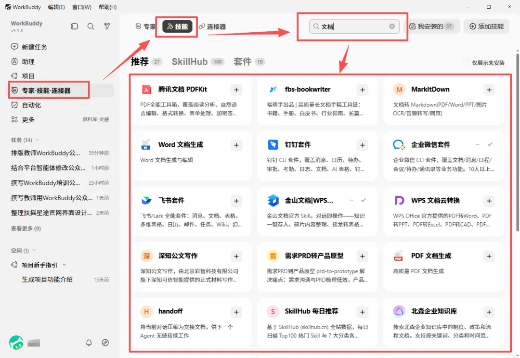Switch to the 专家 tab

[x=145, y=26]
